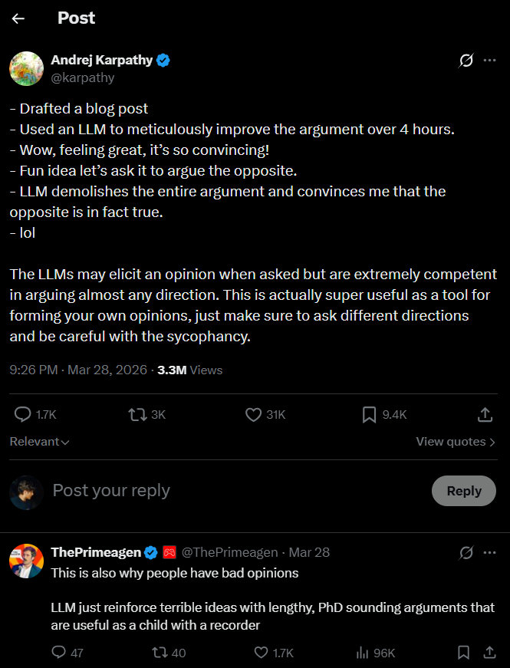
Task: Open the reply icon on the main post
Action: click(22, 414)
